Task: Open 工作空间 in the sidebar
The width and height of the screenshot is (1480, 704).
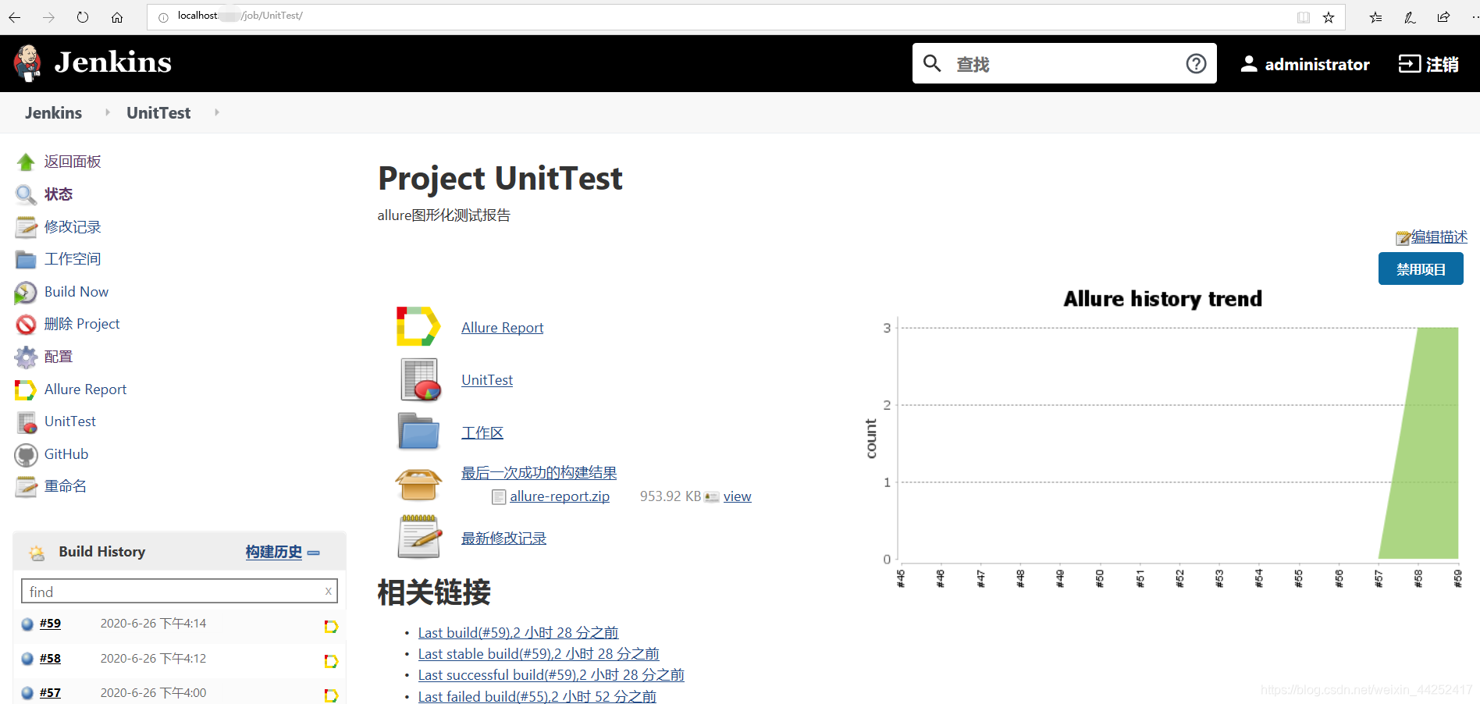Action: click(73, 259)
